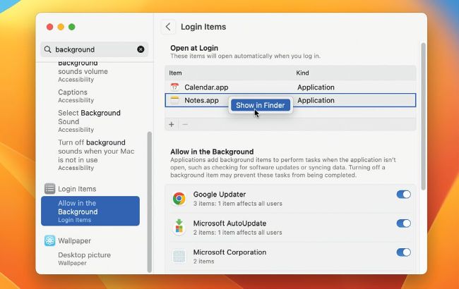Screen dimensions: 459x289
Task: Turn off Microsoft AutoUpdate toggle
Action: coord(404,223)
